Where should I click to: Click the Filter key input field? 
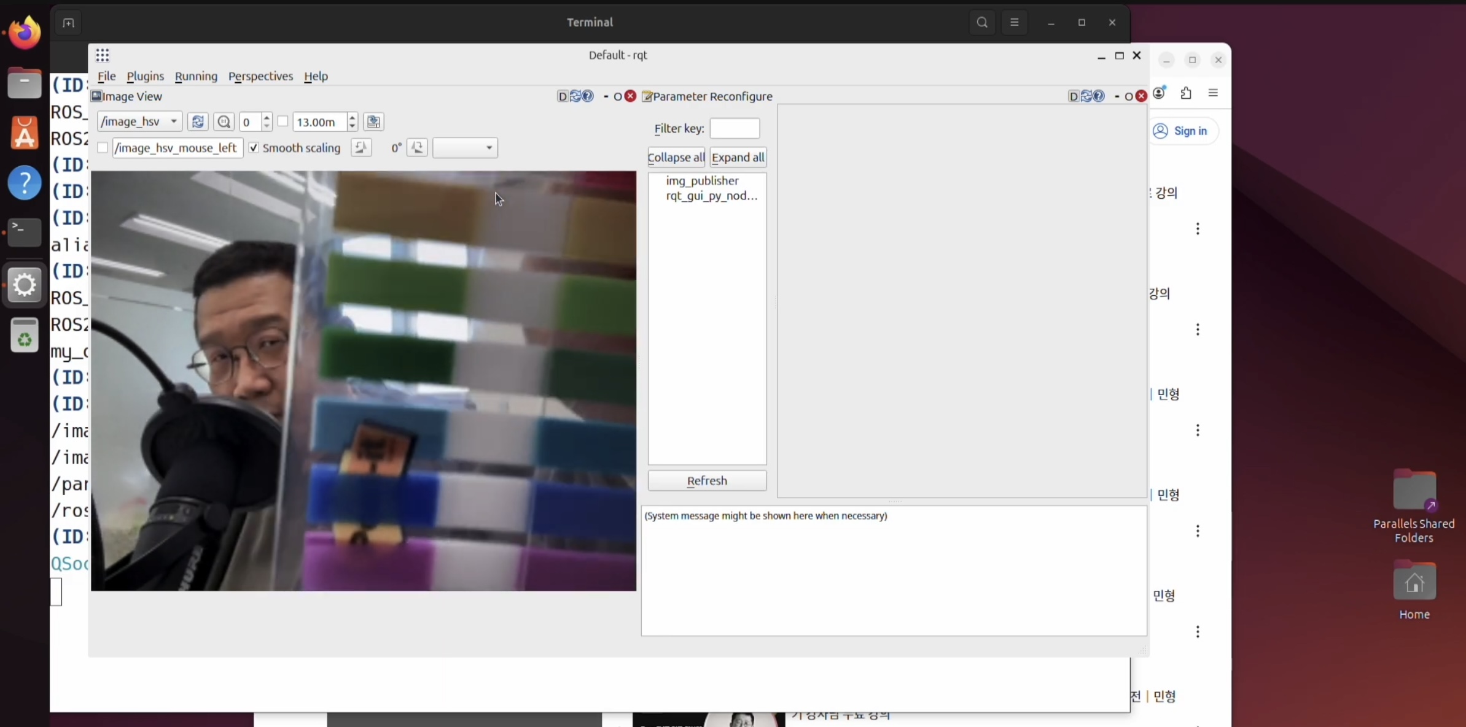735,128
